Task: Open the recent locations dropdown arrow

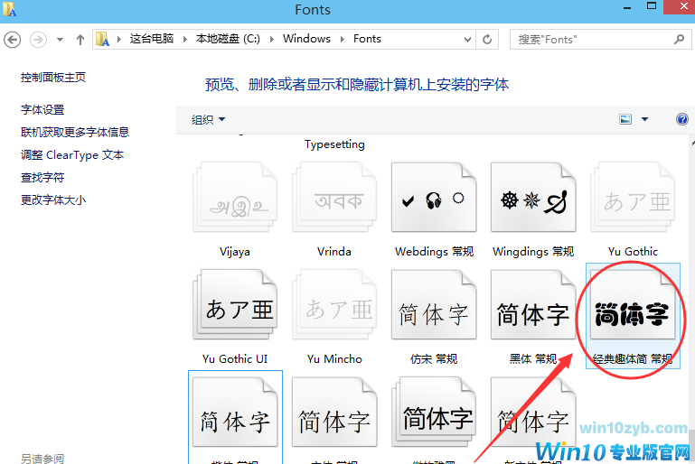Action: 60,40
